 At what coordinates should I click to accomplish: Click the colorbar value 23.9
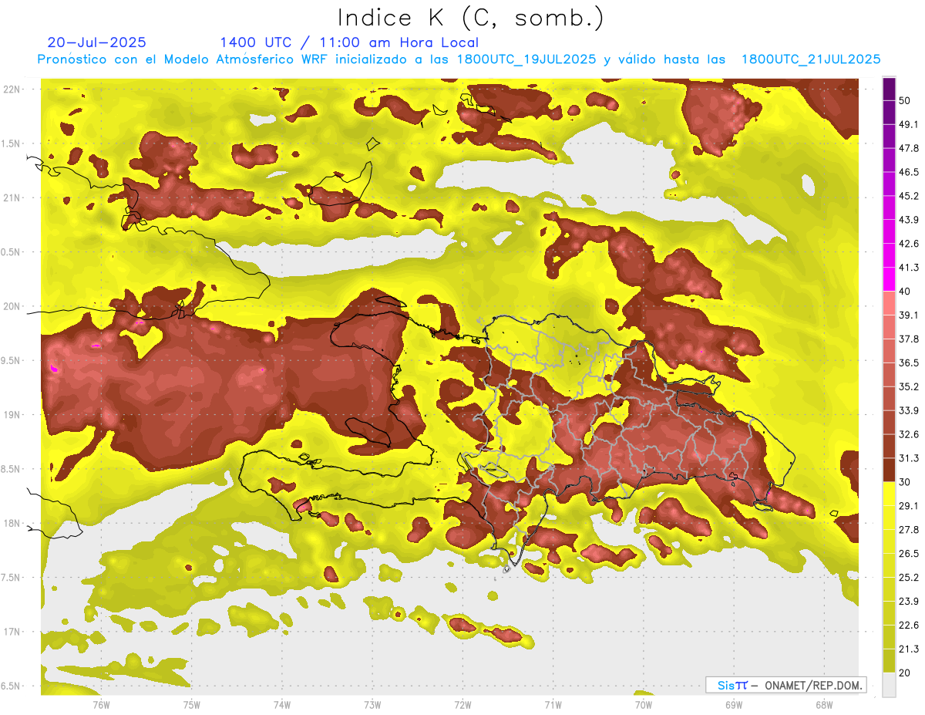click(x=909, y=601)
